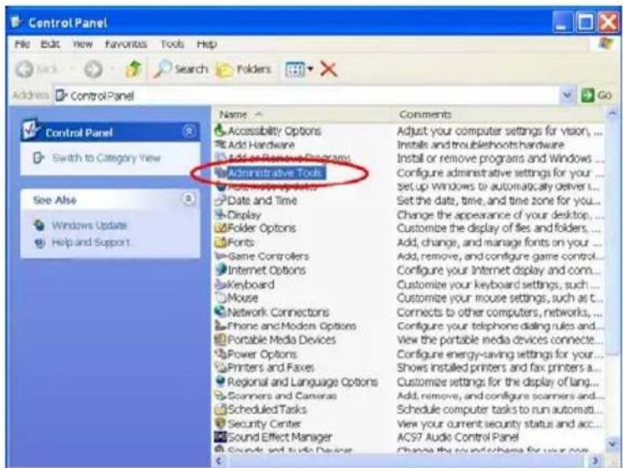The image size is (623, 468).
Task: Go up one folder level
Action: tap(134, 69)
